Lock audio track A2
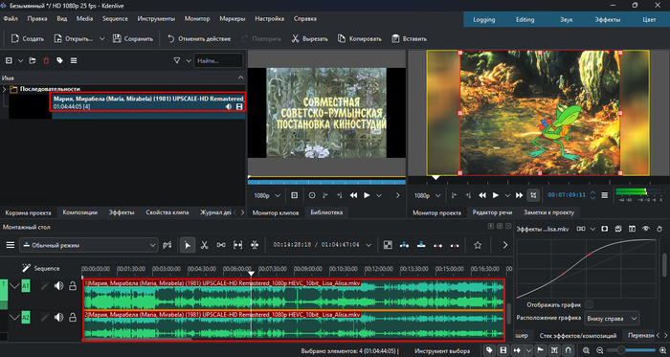The width and height of the screenshot is (670, 357). click(x=73, y=317)
